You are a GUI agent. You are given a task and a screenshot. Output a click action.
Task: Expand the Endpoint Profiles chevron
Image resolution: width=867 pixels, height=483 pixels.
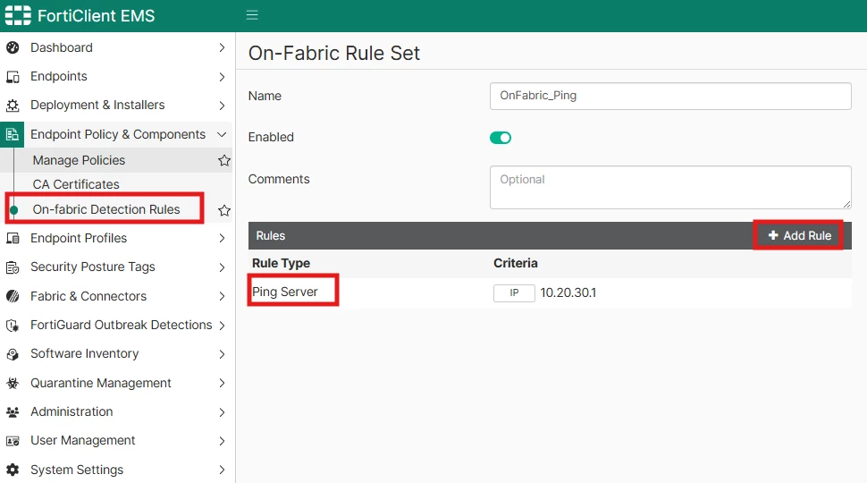222,239
